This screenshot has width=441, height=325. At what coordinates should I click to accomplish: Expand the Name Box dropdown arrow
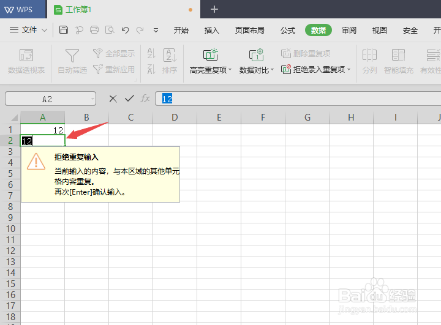click(x=92, y=99)
